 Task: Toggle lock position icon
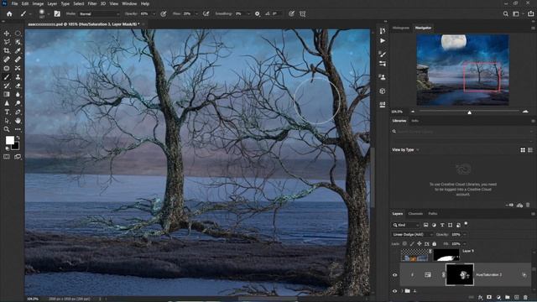[420, 244]
